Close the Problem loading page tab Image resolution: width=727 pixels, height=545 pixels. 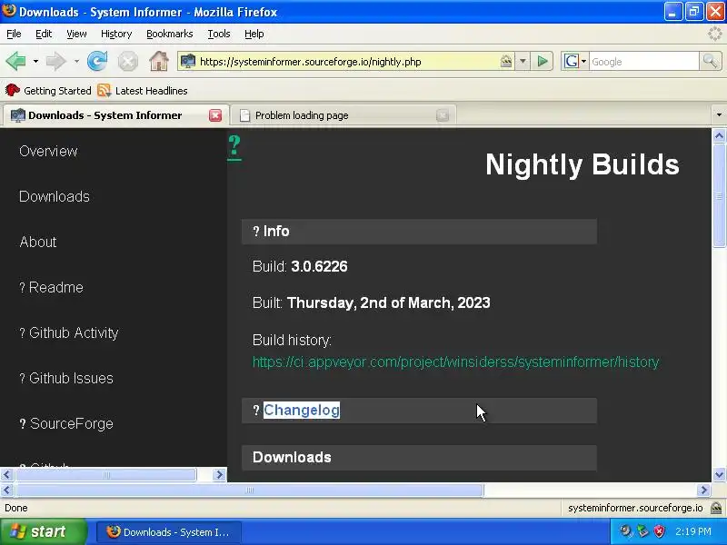tap(443, 115)
